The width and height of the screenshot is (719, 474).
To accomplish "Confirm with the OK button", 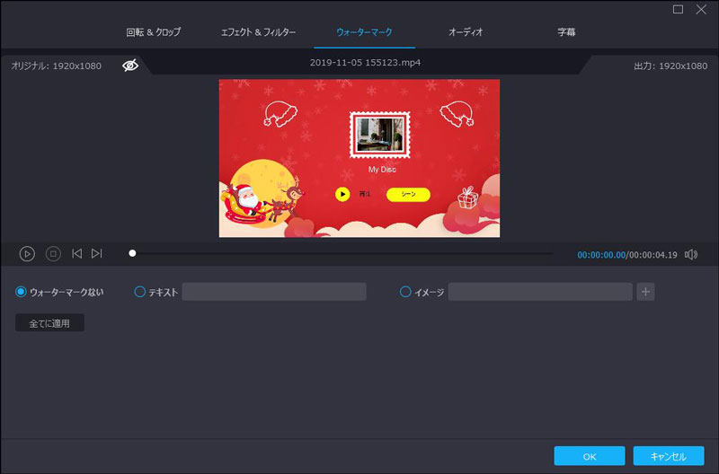I will click(x=589, y=456).
